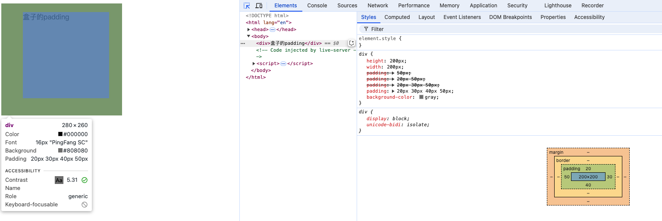
Task: Click the element.style rule block
Action: click(x=509, y=42)
